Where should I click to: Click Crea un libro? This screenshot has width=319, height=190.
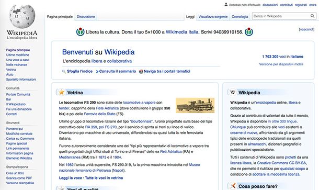[x=15, y=173]
